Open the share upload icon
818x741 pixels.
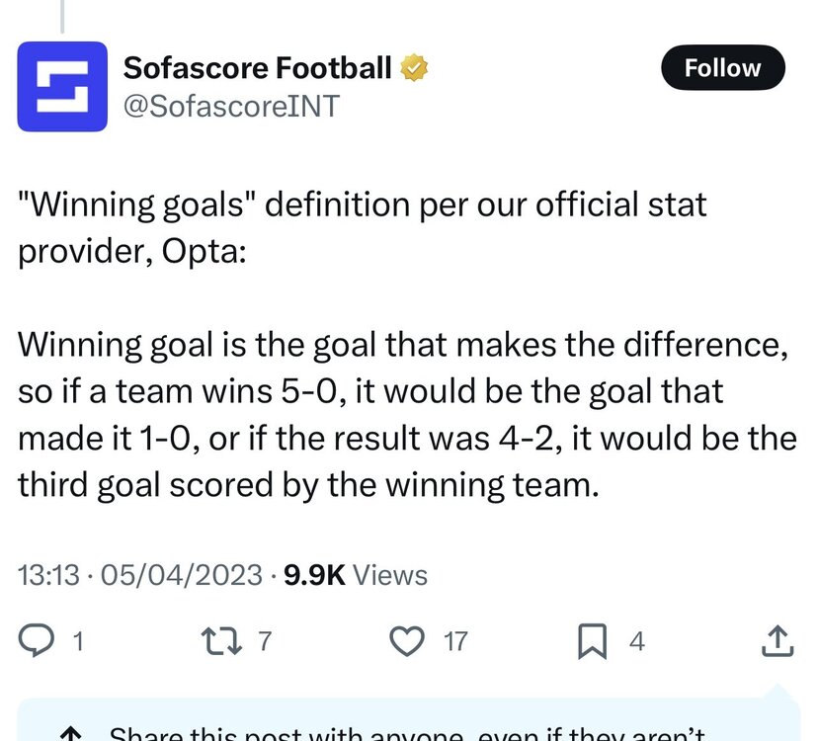[x=777, y=640]
